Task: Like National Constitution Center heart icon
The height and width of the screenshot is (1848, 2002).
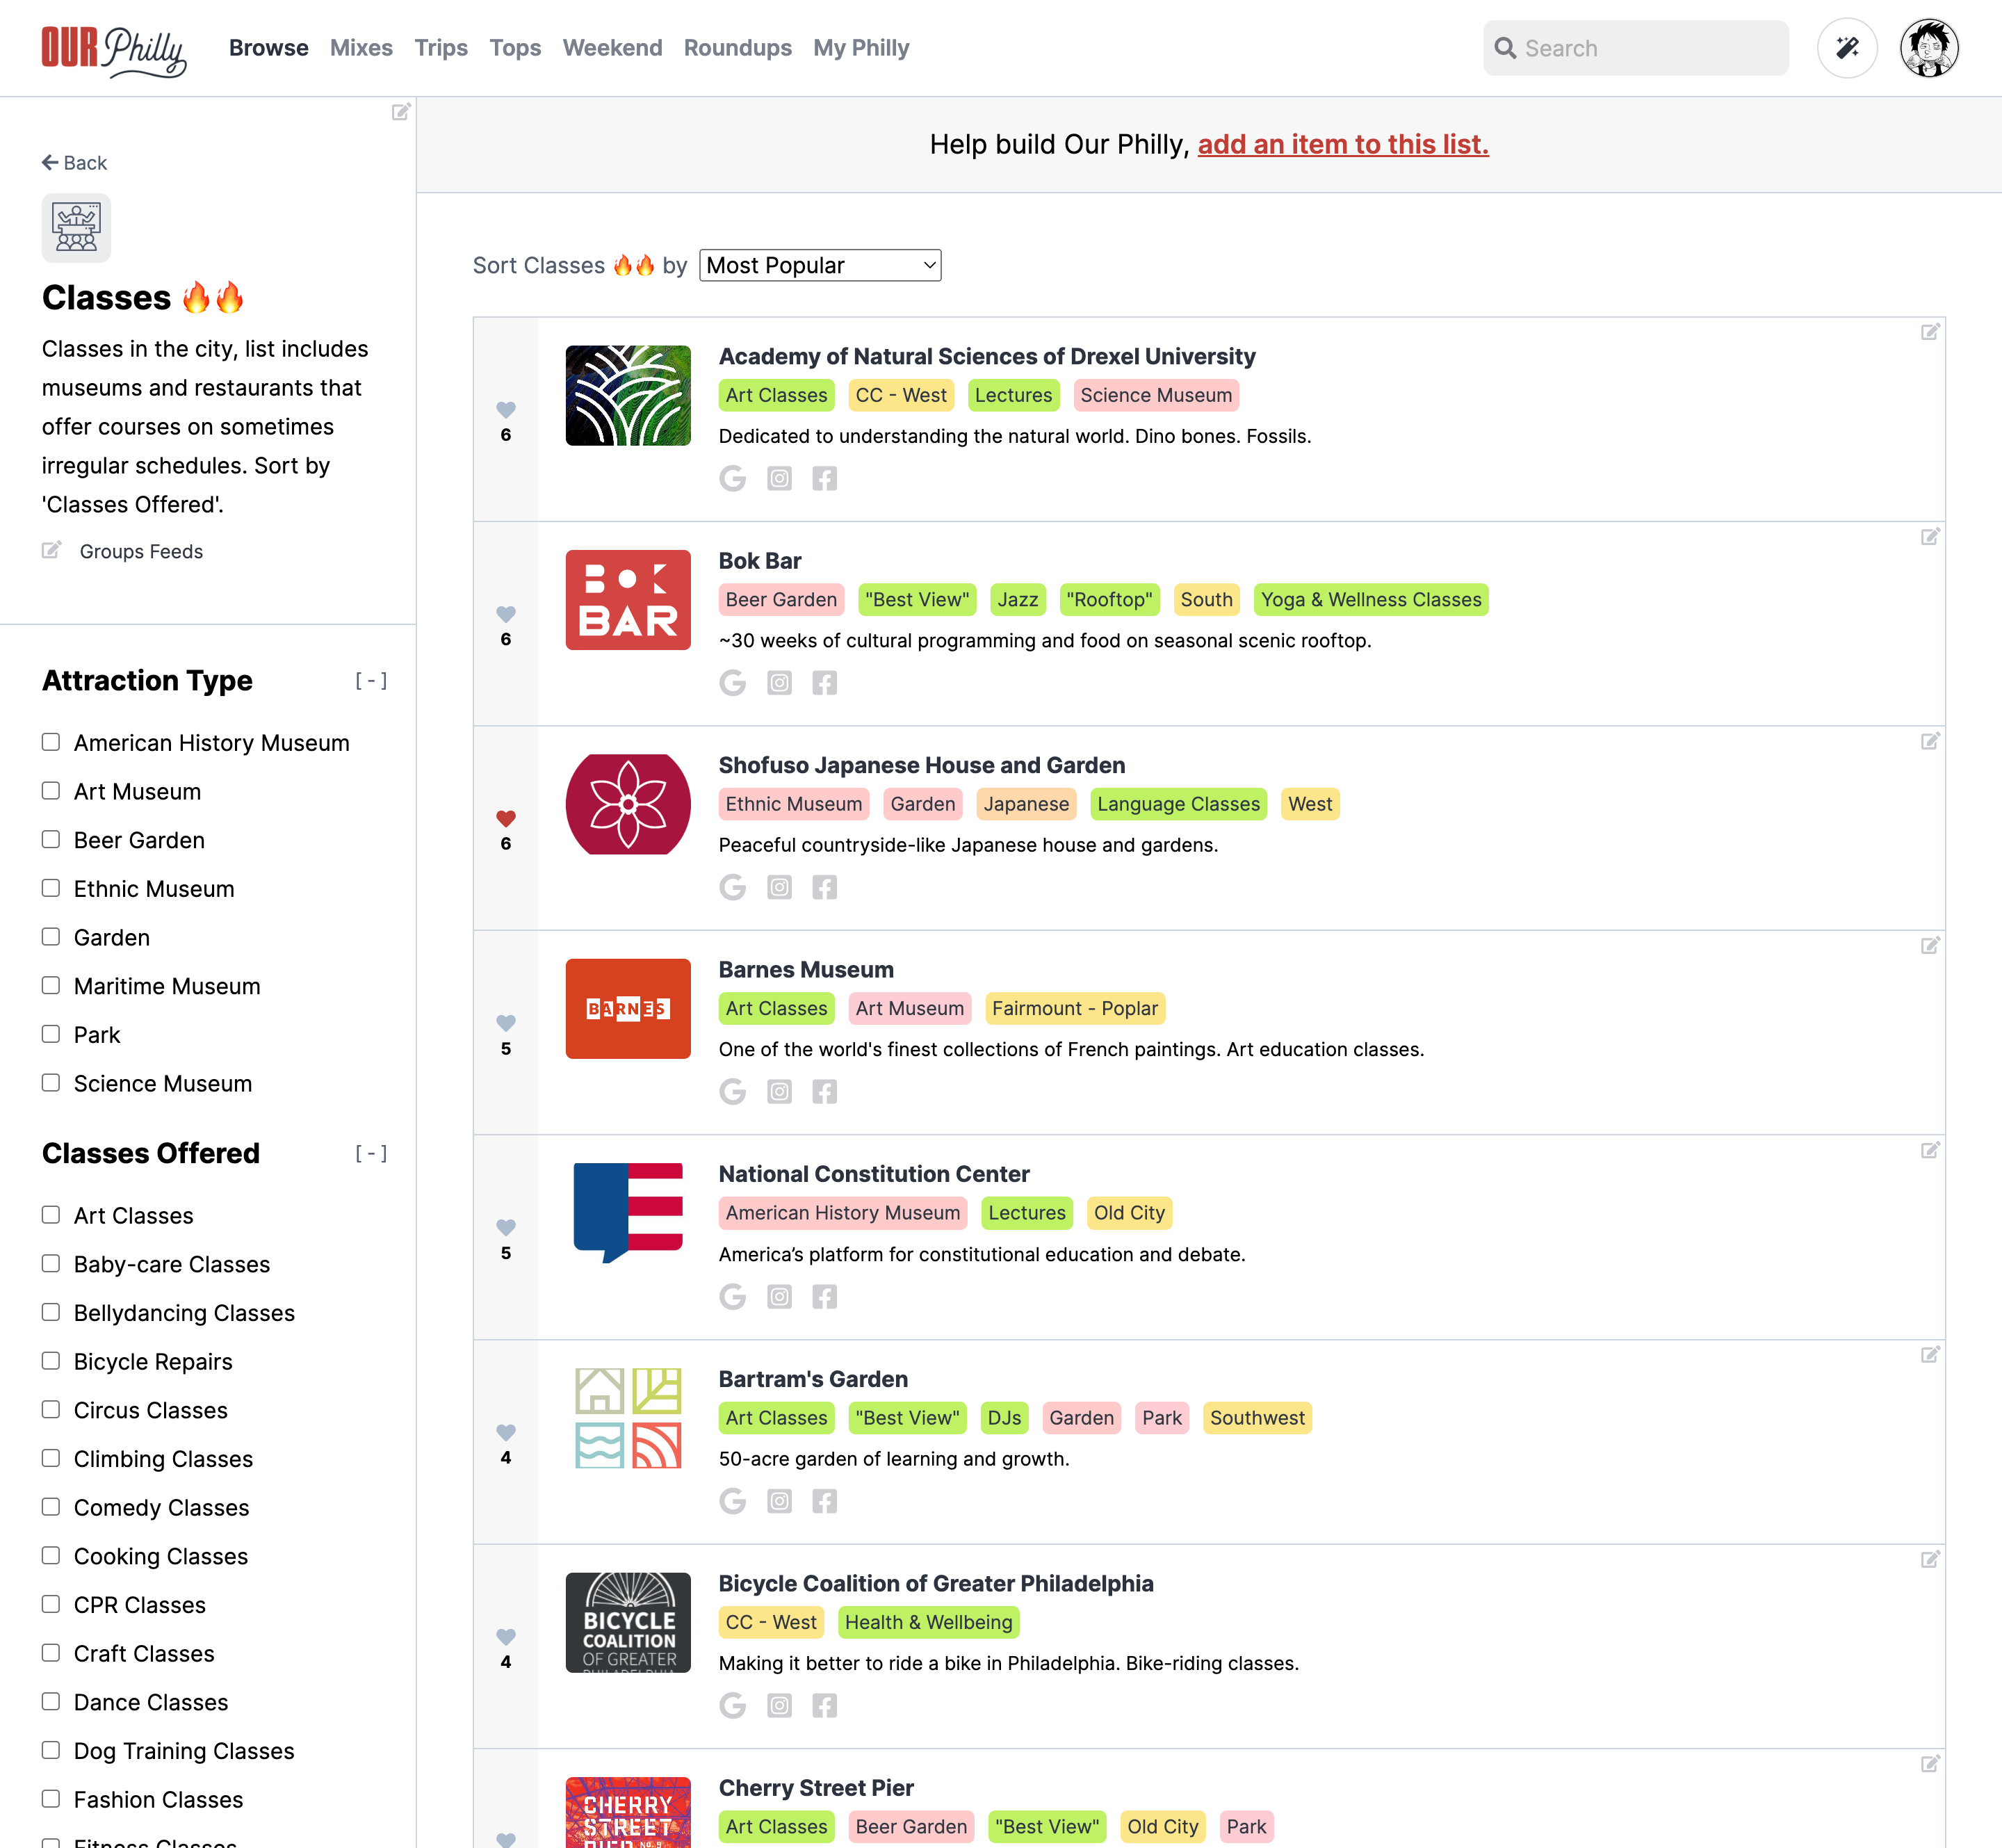Action: tap(506, 1227)
